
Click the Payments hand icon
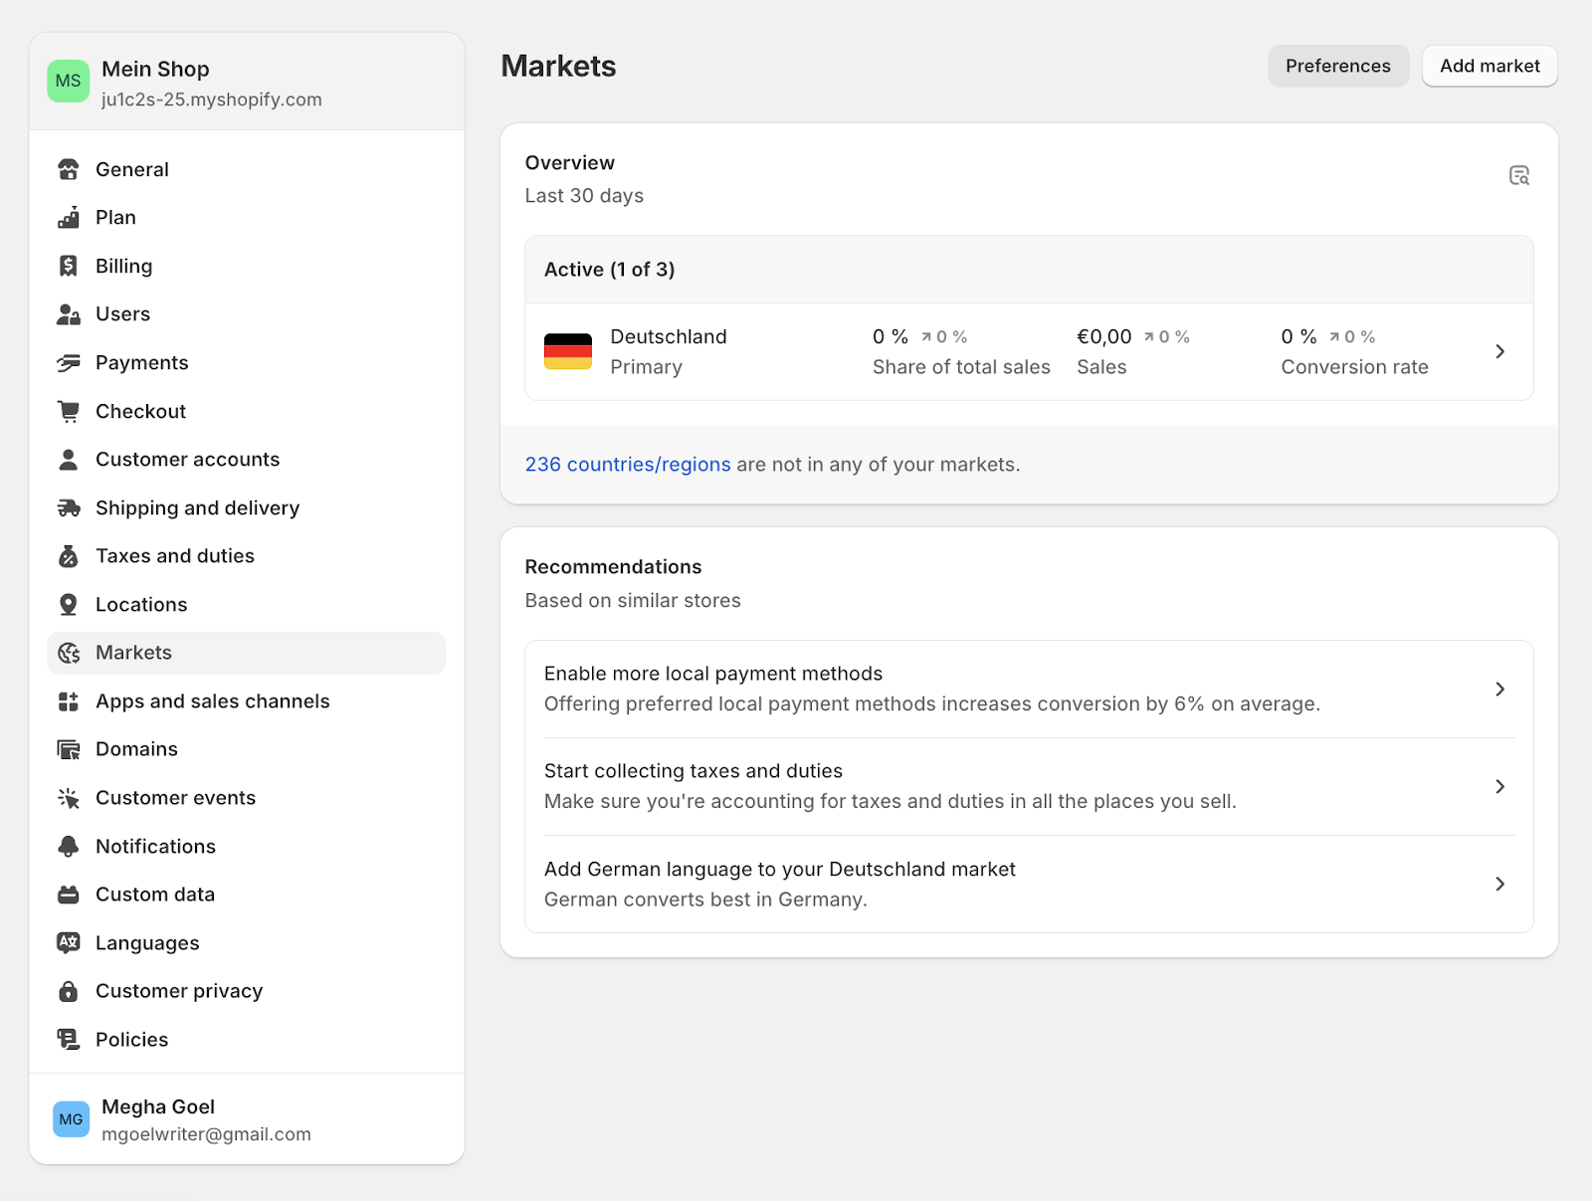[69, 363]
